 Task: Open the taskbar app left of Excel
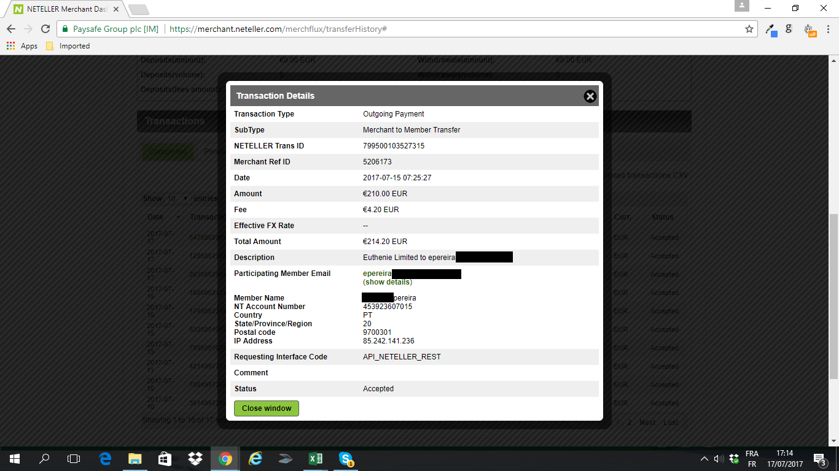click(286, 458)
